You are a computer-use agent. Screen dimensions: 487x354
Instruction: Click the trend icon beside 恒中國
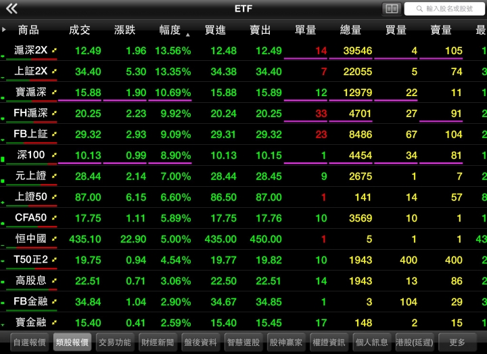(54, 239)
